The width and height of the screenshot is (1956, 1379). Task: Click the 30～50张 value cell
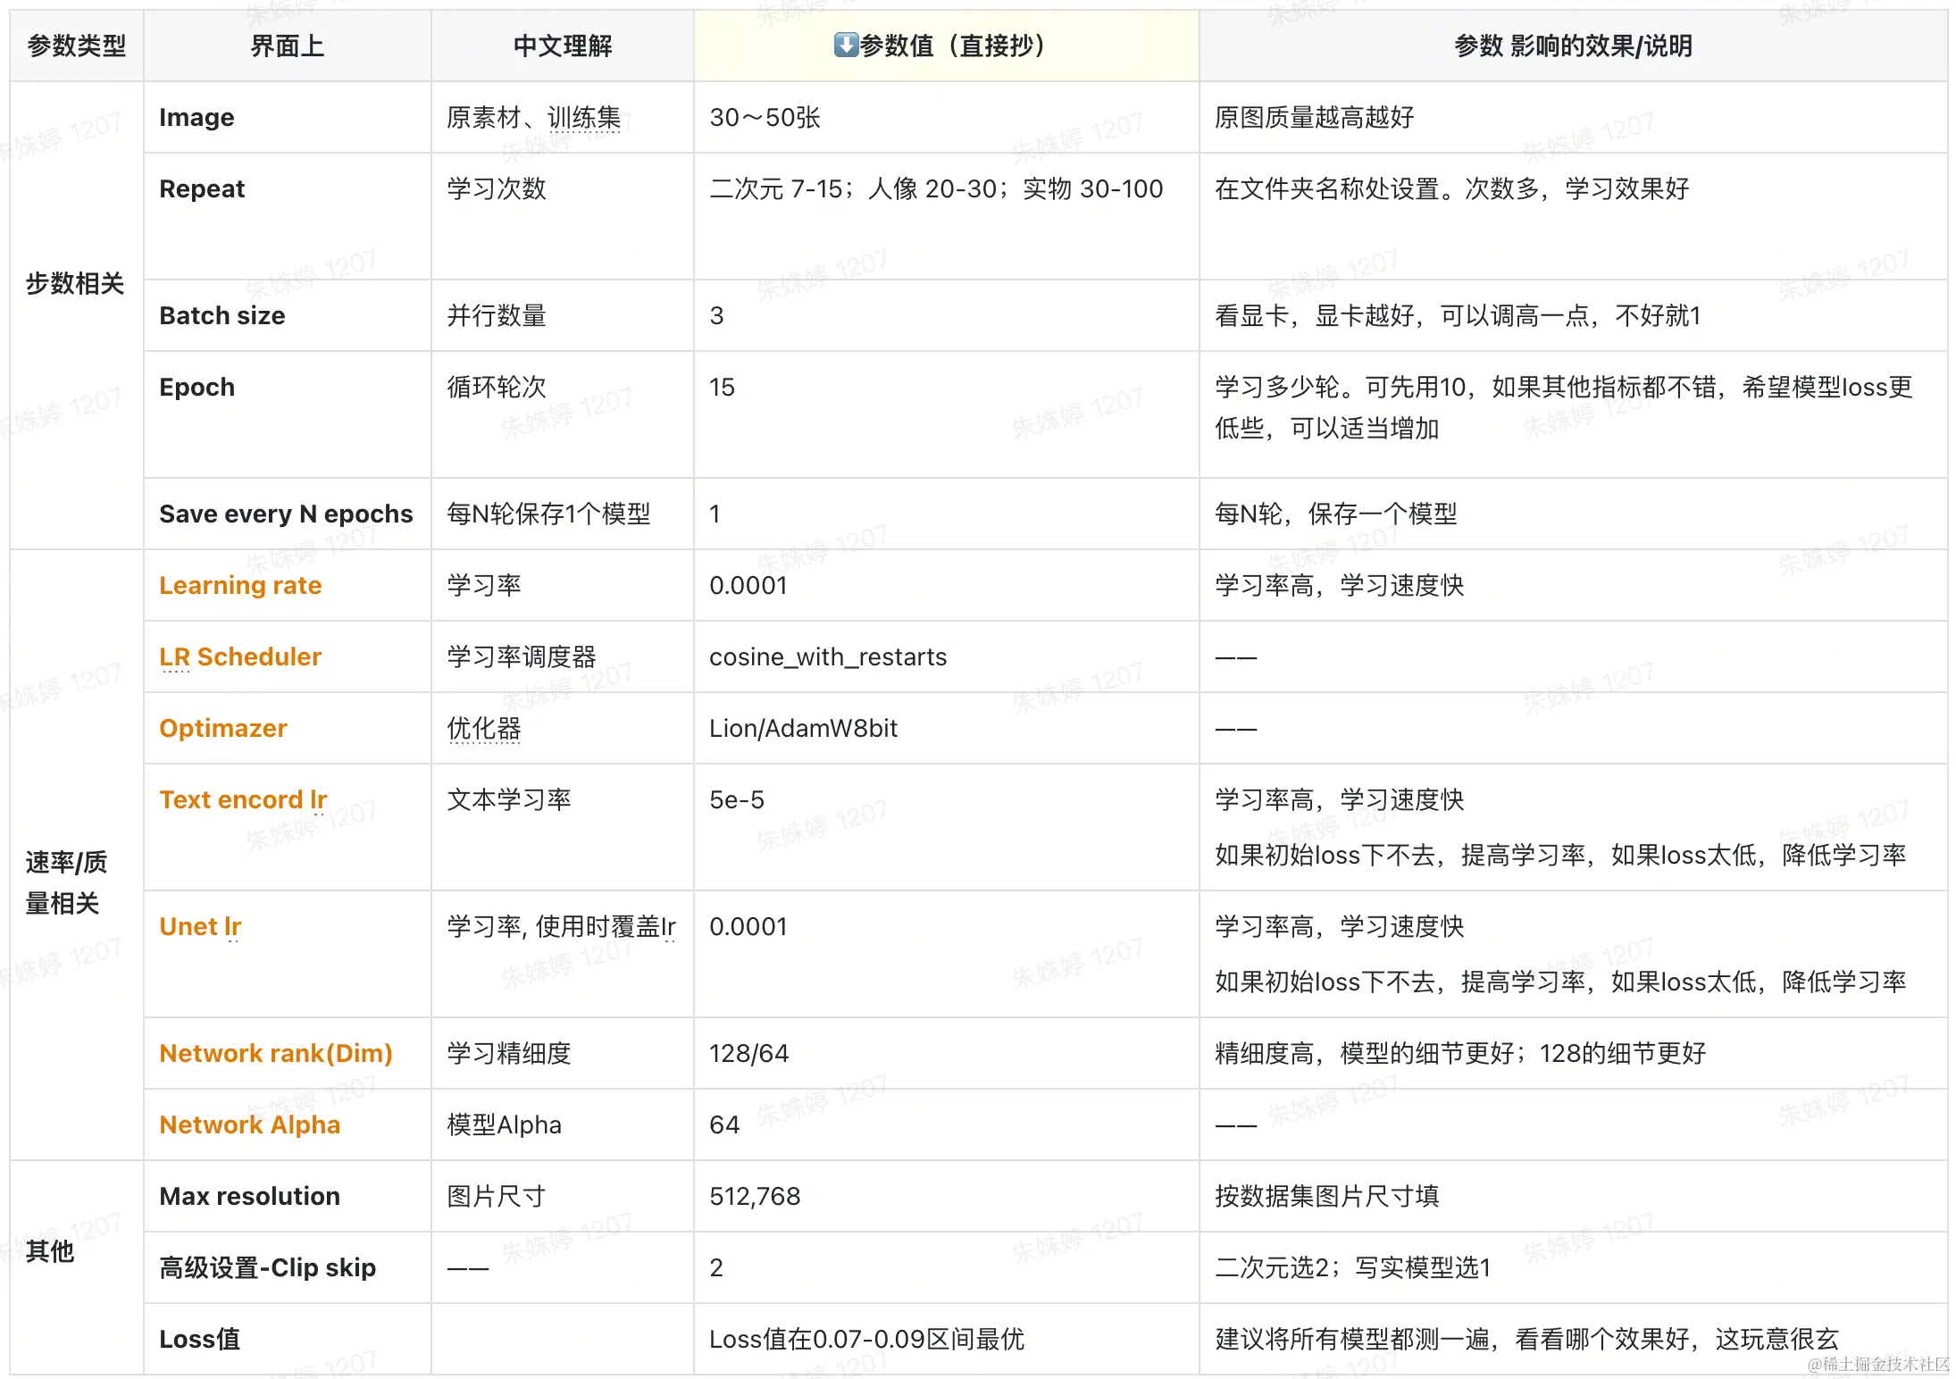(x=947, y=117)
